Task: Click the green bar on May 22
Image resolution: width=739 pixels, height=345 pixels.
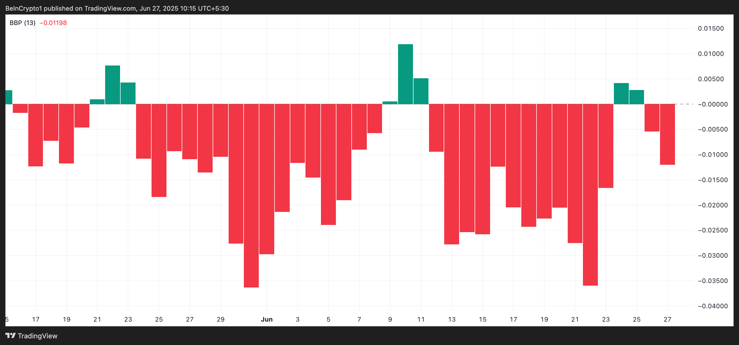Action: [x=113, y=85]
